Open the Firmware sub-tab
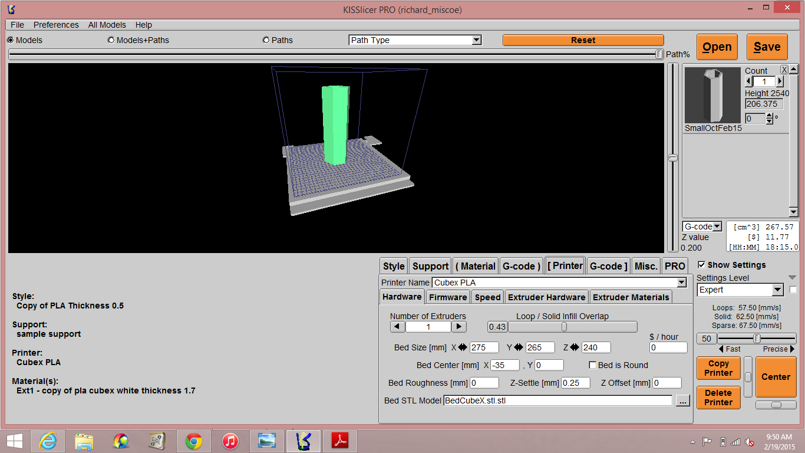This screenshot has height=453, width=805. 448,297
